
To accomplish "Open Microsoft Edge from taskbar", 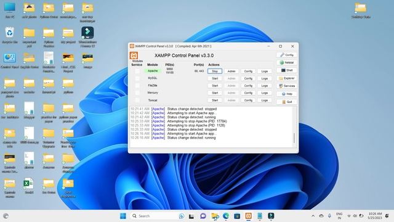I will 226,216.
